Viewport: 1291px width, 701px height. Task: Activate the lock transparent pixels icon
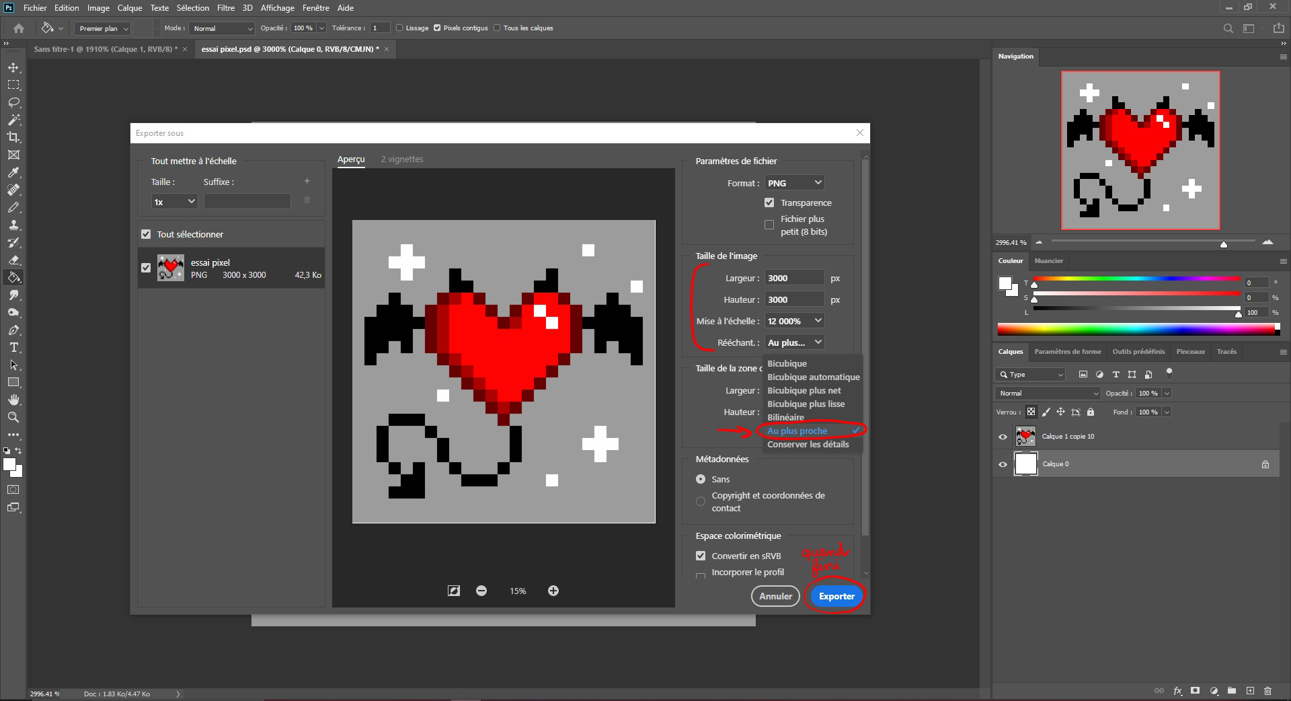(x=1031, y=412)
